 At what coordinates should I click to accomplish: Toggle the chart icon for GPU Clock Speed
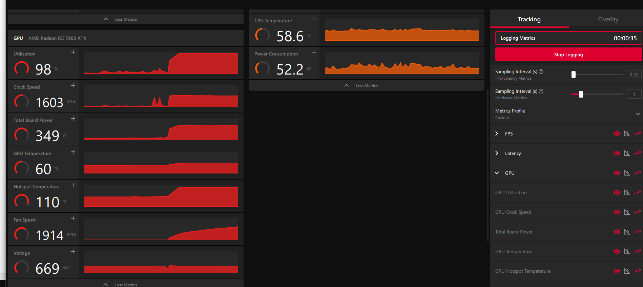click(x=627, y=212)
